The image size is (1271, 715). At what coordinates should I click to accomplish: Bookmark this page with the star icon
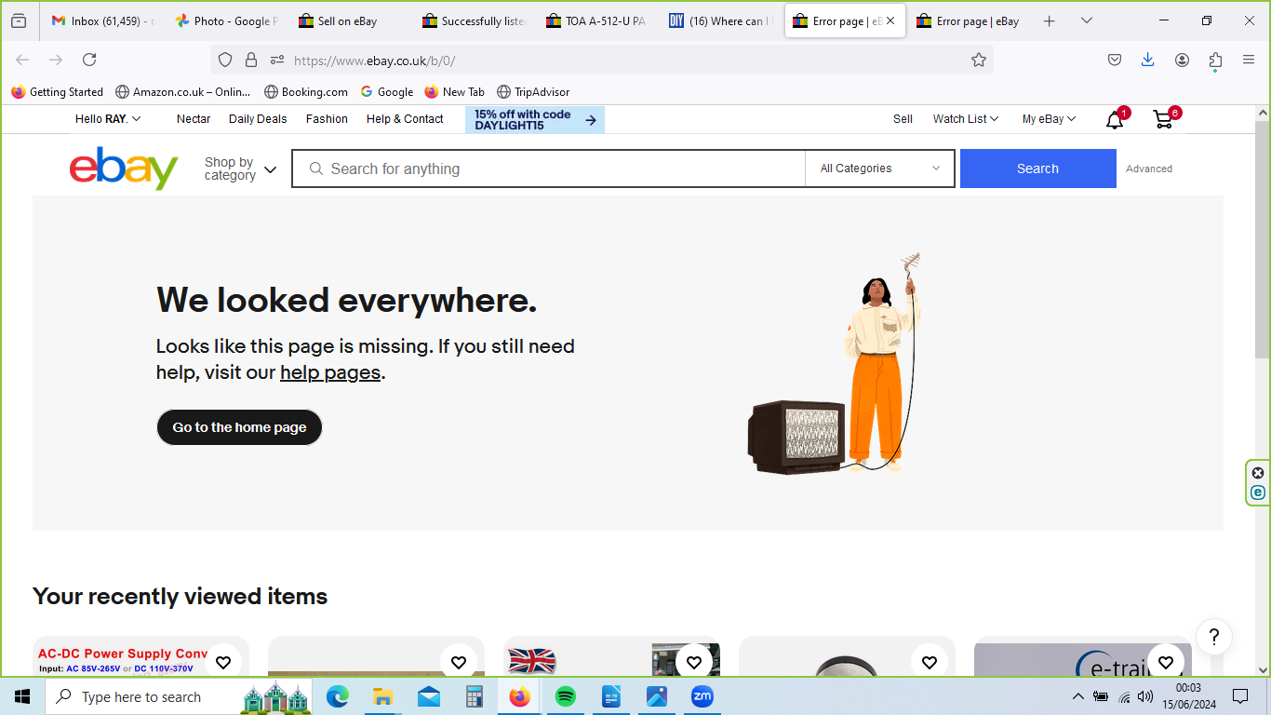(978, 60)
